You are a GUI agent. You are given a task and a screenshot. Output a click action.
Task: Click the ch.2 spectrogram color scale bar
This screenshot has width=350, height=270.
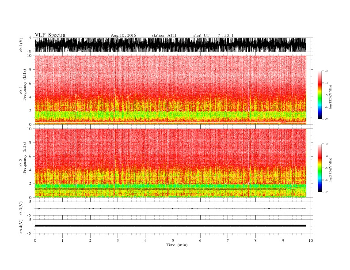pyautogui.click(x=320, y=168)
